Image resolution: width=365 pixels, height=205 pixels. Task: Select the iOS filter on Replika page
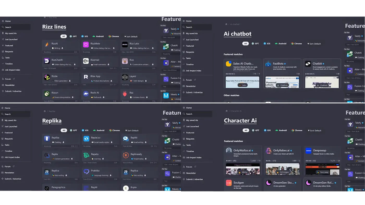tap(85, 131)
